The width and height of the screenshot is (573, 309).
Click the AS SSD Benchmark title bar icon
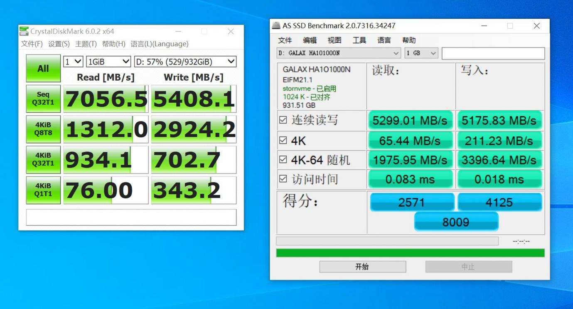[276, 26]
